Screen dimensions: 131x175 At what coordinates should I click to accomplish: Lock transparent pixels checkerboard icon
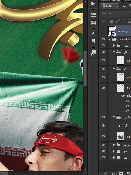pos(111,21)
